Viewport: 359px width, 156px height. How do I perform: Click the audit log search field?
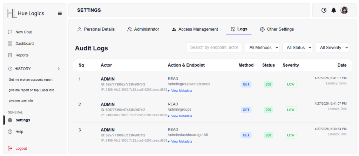coord(214,47)
